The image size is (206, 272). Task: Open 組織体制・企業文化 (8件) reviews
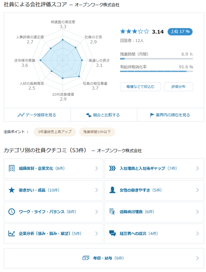point(53,168)
